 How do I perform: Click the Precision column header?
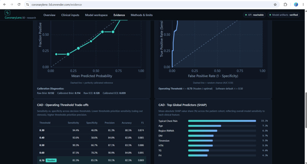click(x=110, y=123)
